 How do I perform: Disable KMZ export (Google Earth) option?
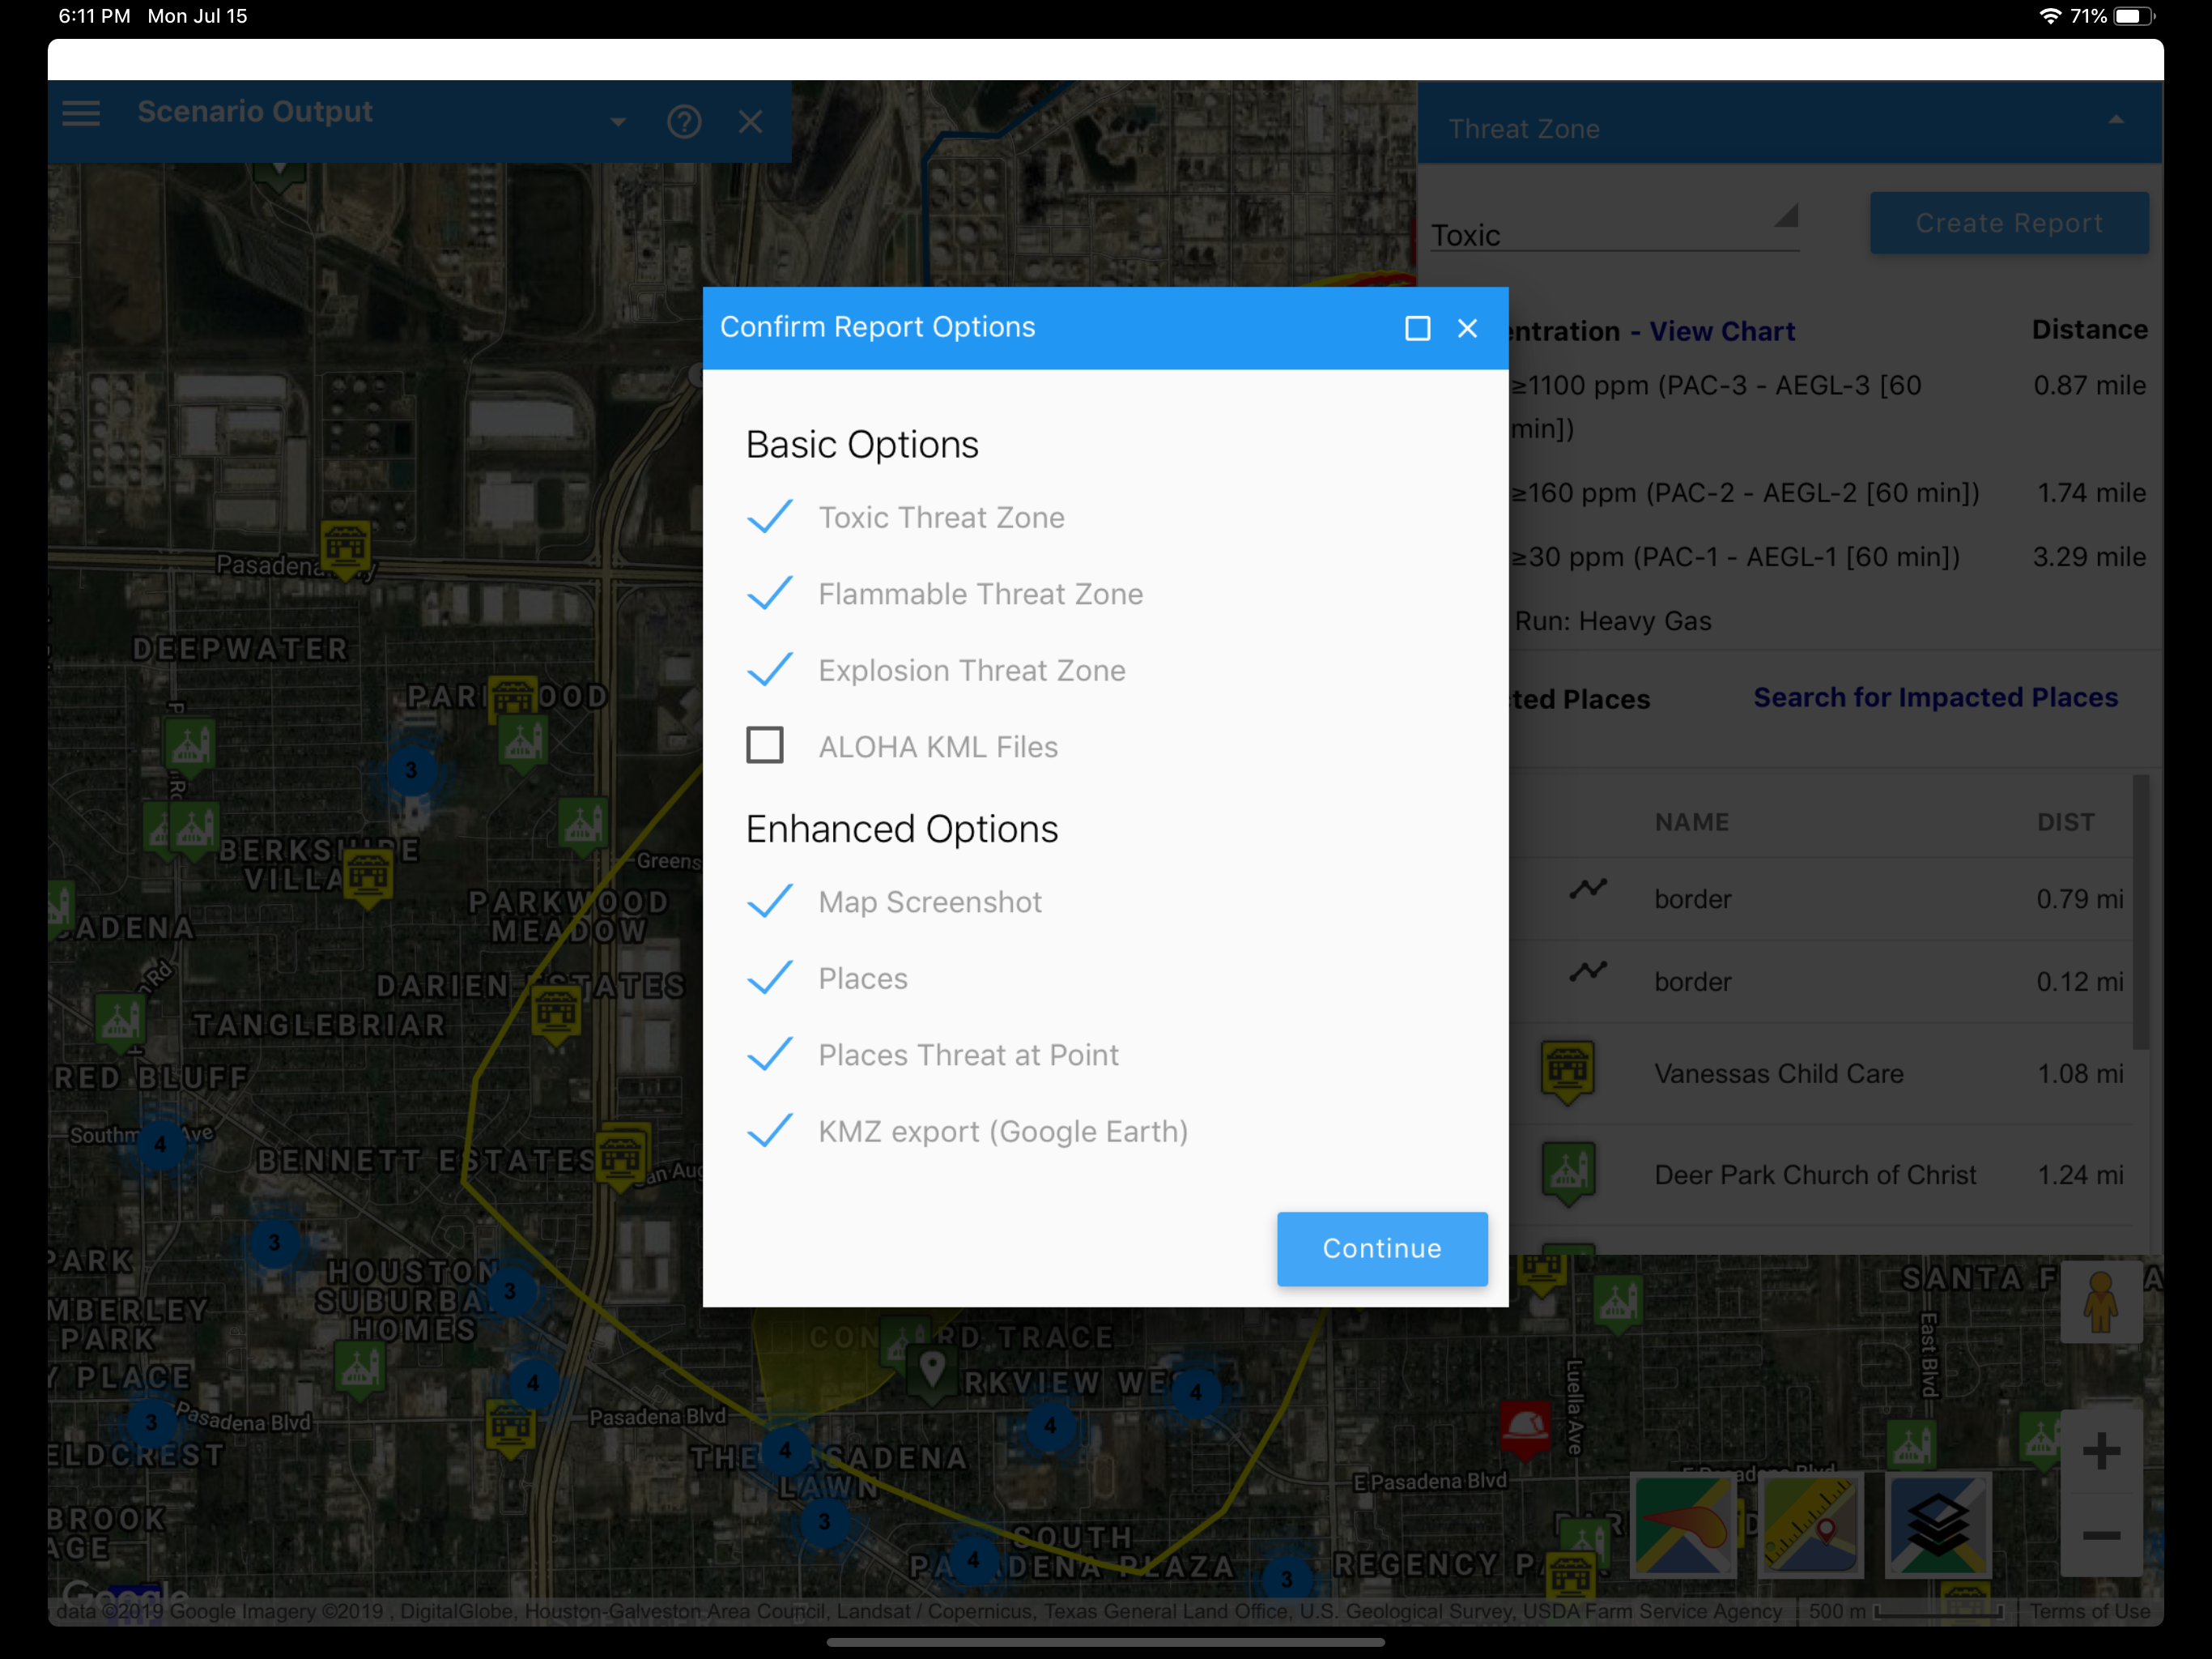(x=769, y=1131)
